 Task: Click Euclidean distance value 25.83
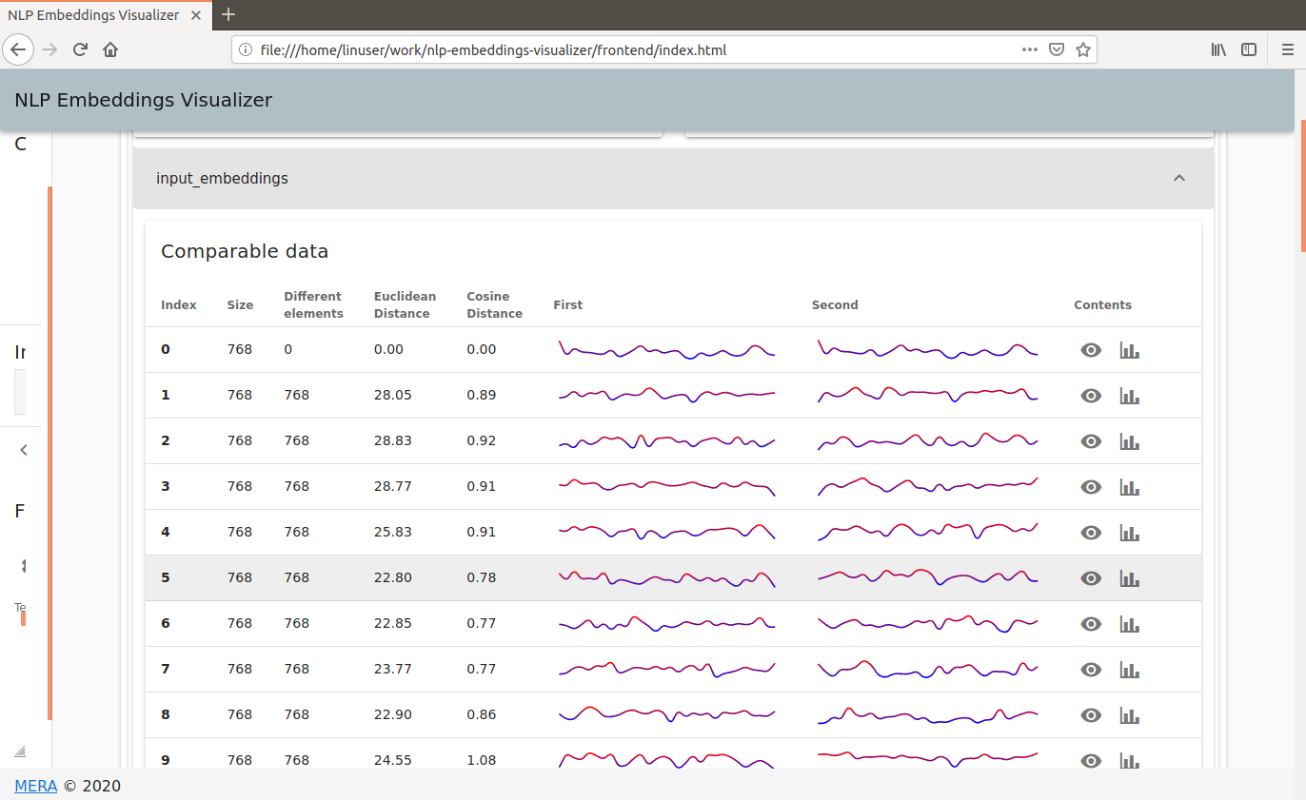(x=393, y=532)
